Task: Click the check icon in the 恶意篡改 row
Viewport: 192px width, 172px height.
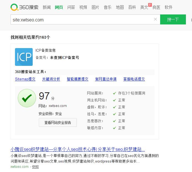Action: [x=114, y=121]
